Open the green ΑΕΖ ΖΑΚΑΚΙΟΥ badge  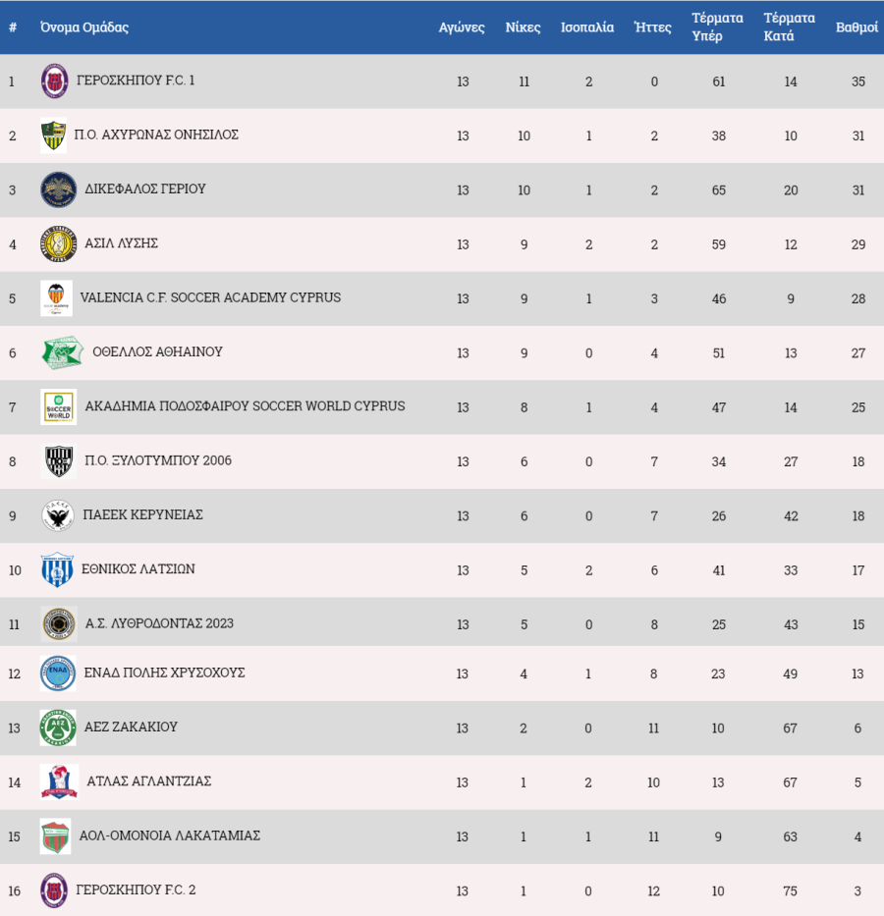(58, 727)
